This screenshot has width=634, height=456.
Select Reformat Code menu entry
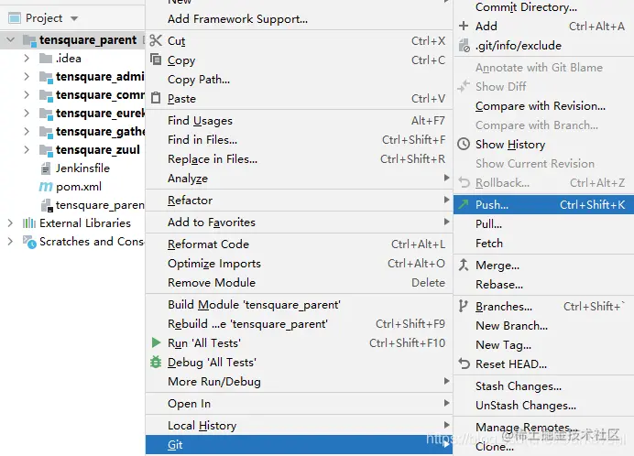pyautogui.click(x=299, y=244)
